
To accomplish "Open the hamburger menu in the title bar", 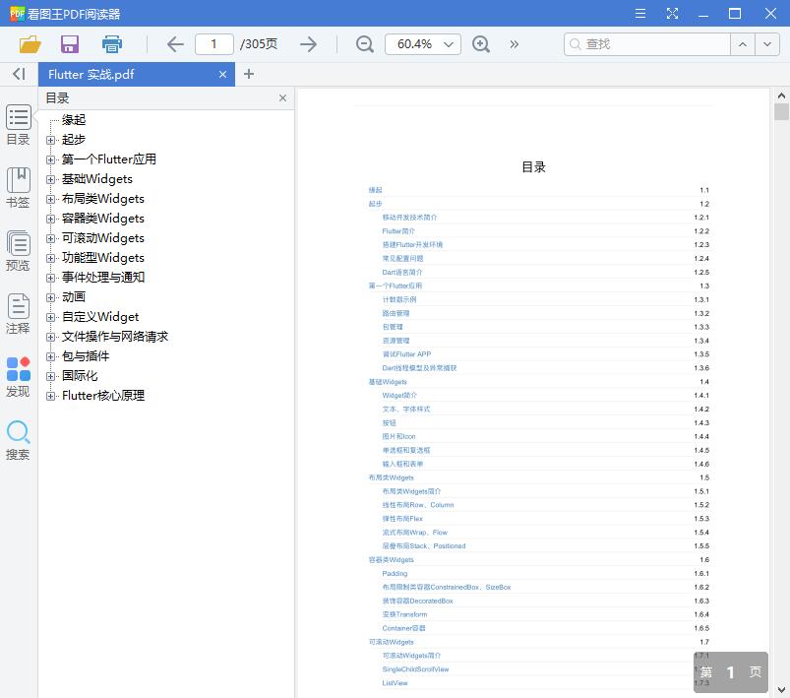I will (639, 13).
